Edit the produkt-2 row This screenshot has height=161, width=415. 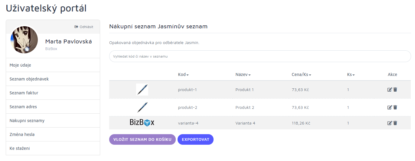click(390, 107)
